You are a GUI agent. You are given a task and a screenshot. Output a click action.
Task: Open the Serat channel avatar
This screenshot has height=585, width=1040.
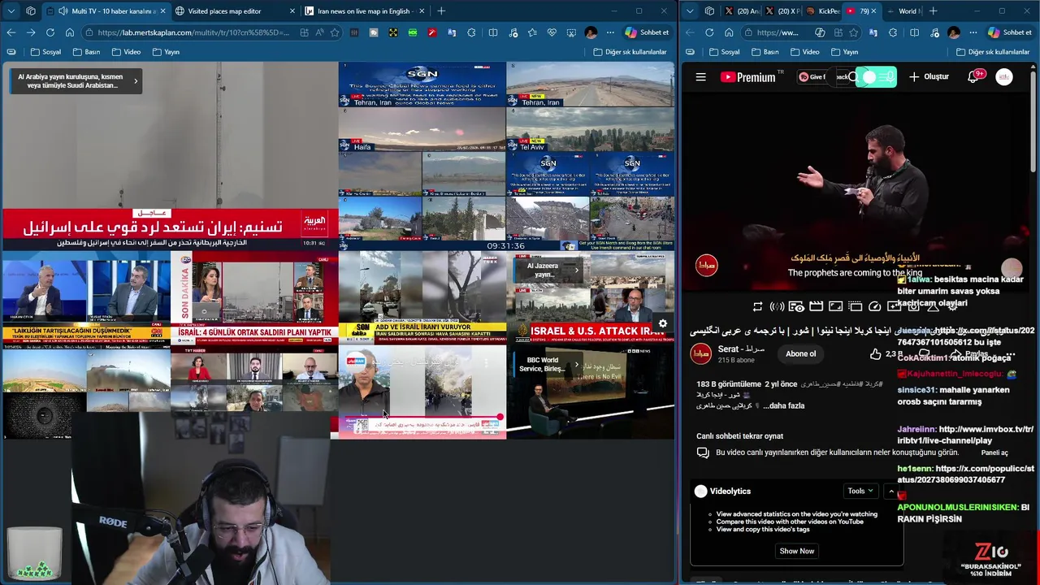[700, 353]
